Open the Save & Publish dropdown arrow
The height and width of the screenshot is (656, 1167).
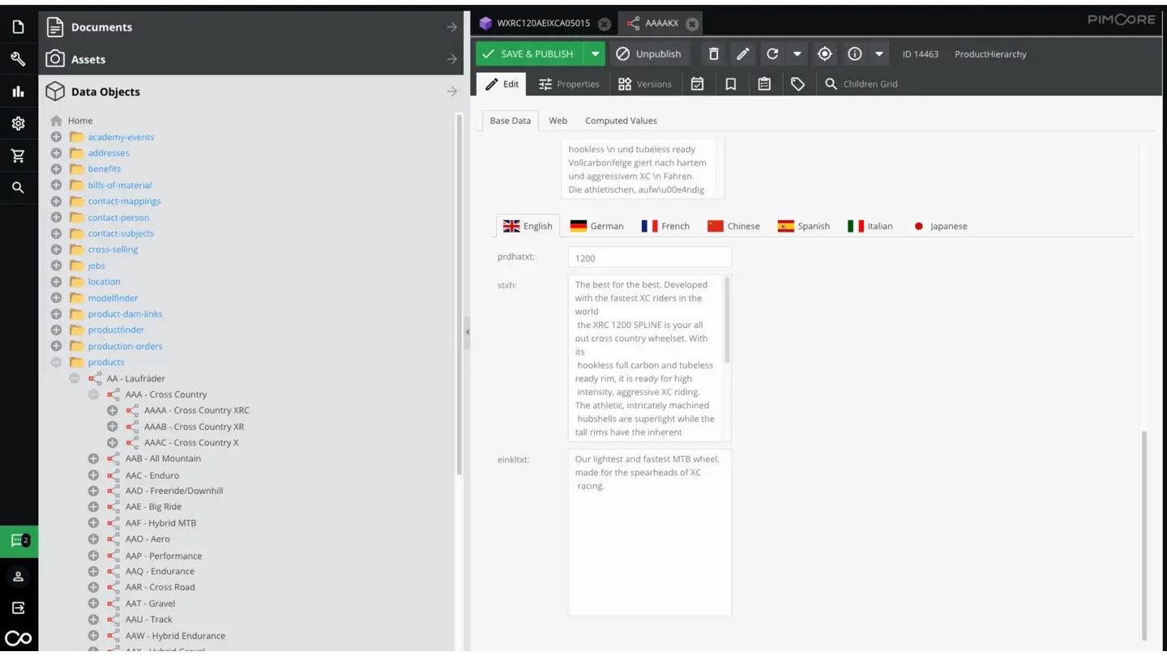click(x=595, y=53)
